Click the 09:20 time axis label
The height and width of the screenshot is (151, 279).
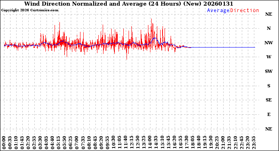(101, 143)
